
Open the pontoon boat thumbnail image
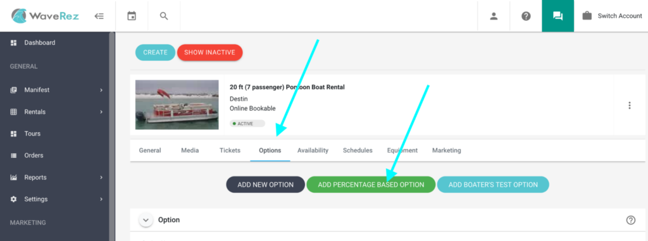[177, 104]
